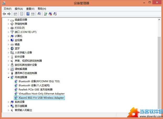163x119 pixels.
Task: Click the disk drive icon beside 磁盘驱动器
Action: [x=12, y=20]
